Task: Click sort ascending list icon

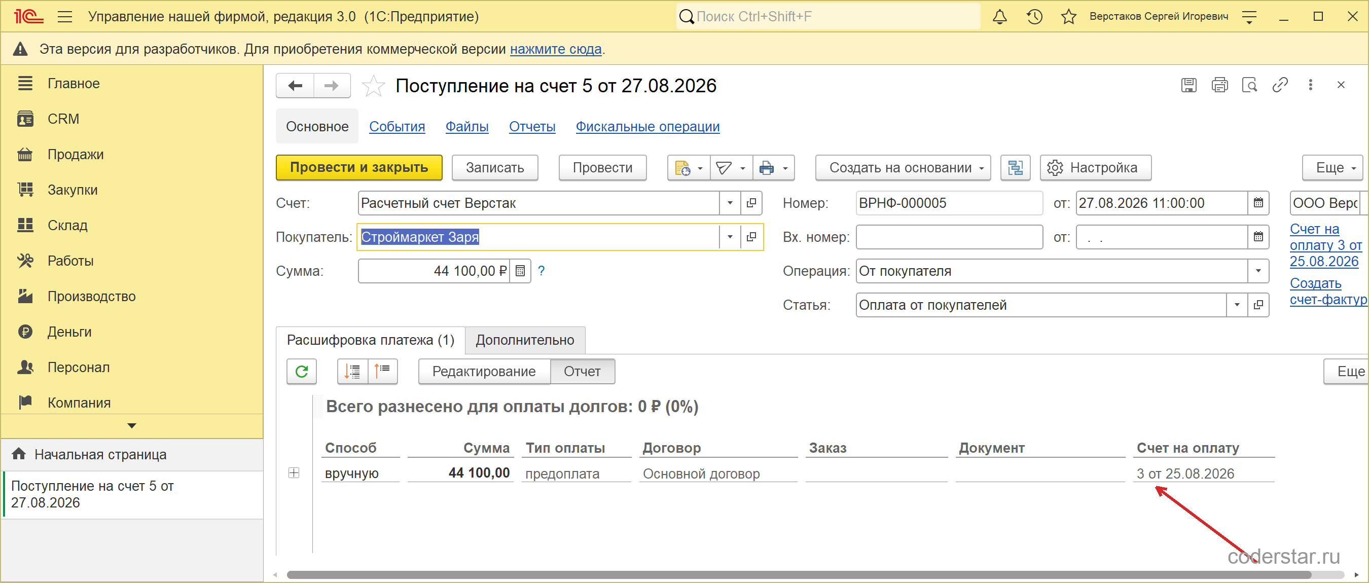Action: 382,372
